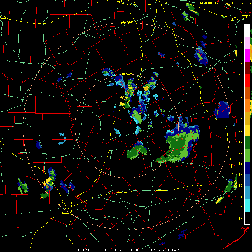The width and height of the screenshot is (252, 252).
Task: Click legend value 58
Action: pos(241,53)
